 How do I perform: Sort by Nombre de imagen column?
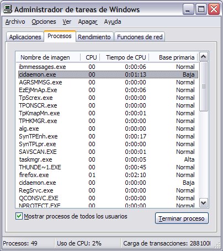48,57
